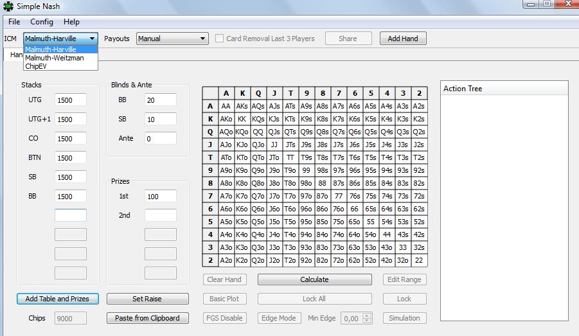
Task: Open the Payouts Manual dropdown
Action: (172, 39)
